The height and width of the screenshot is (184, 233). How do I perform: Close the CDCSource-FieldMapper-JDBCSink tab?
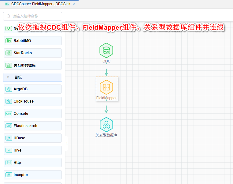[74, 4]
